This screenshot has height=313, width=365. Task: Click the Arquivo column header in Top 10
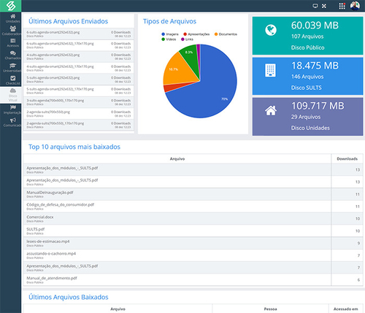click(x=177, y=159)
